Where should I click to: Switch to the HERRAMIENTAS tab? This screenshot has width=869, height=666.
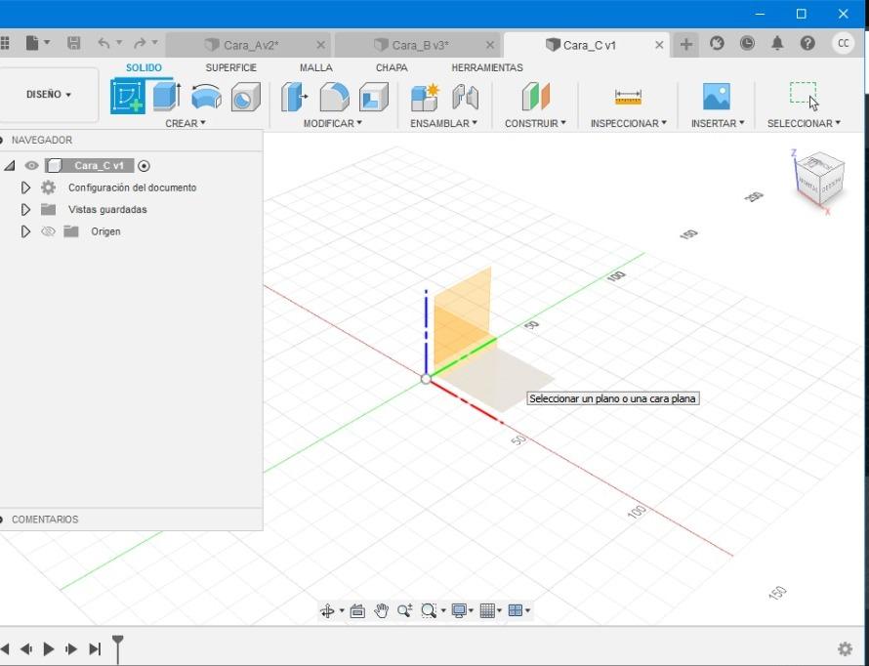(x=487, y=67)
